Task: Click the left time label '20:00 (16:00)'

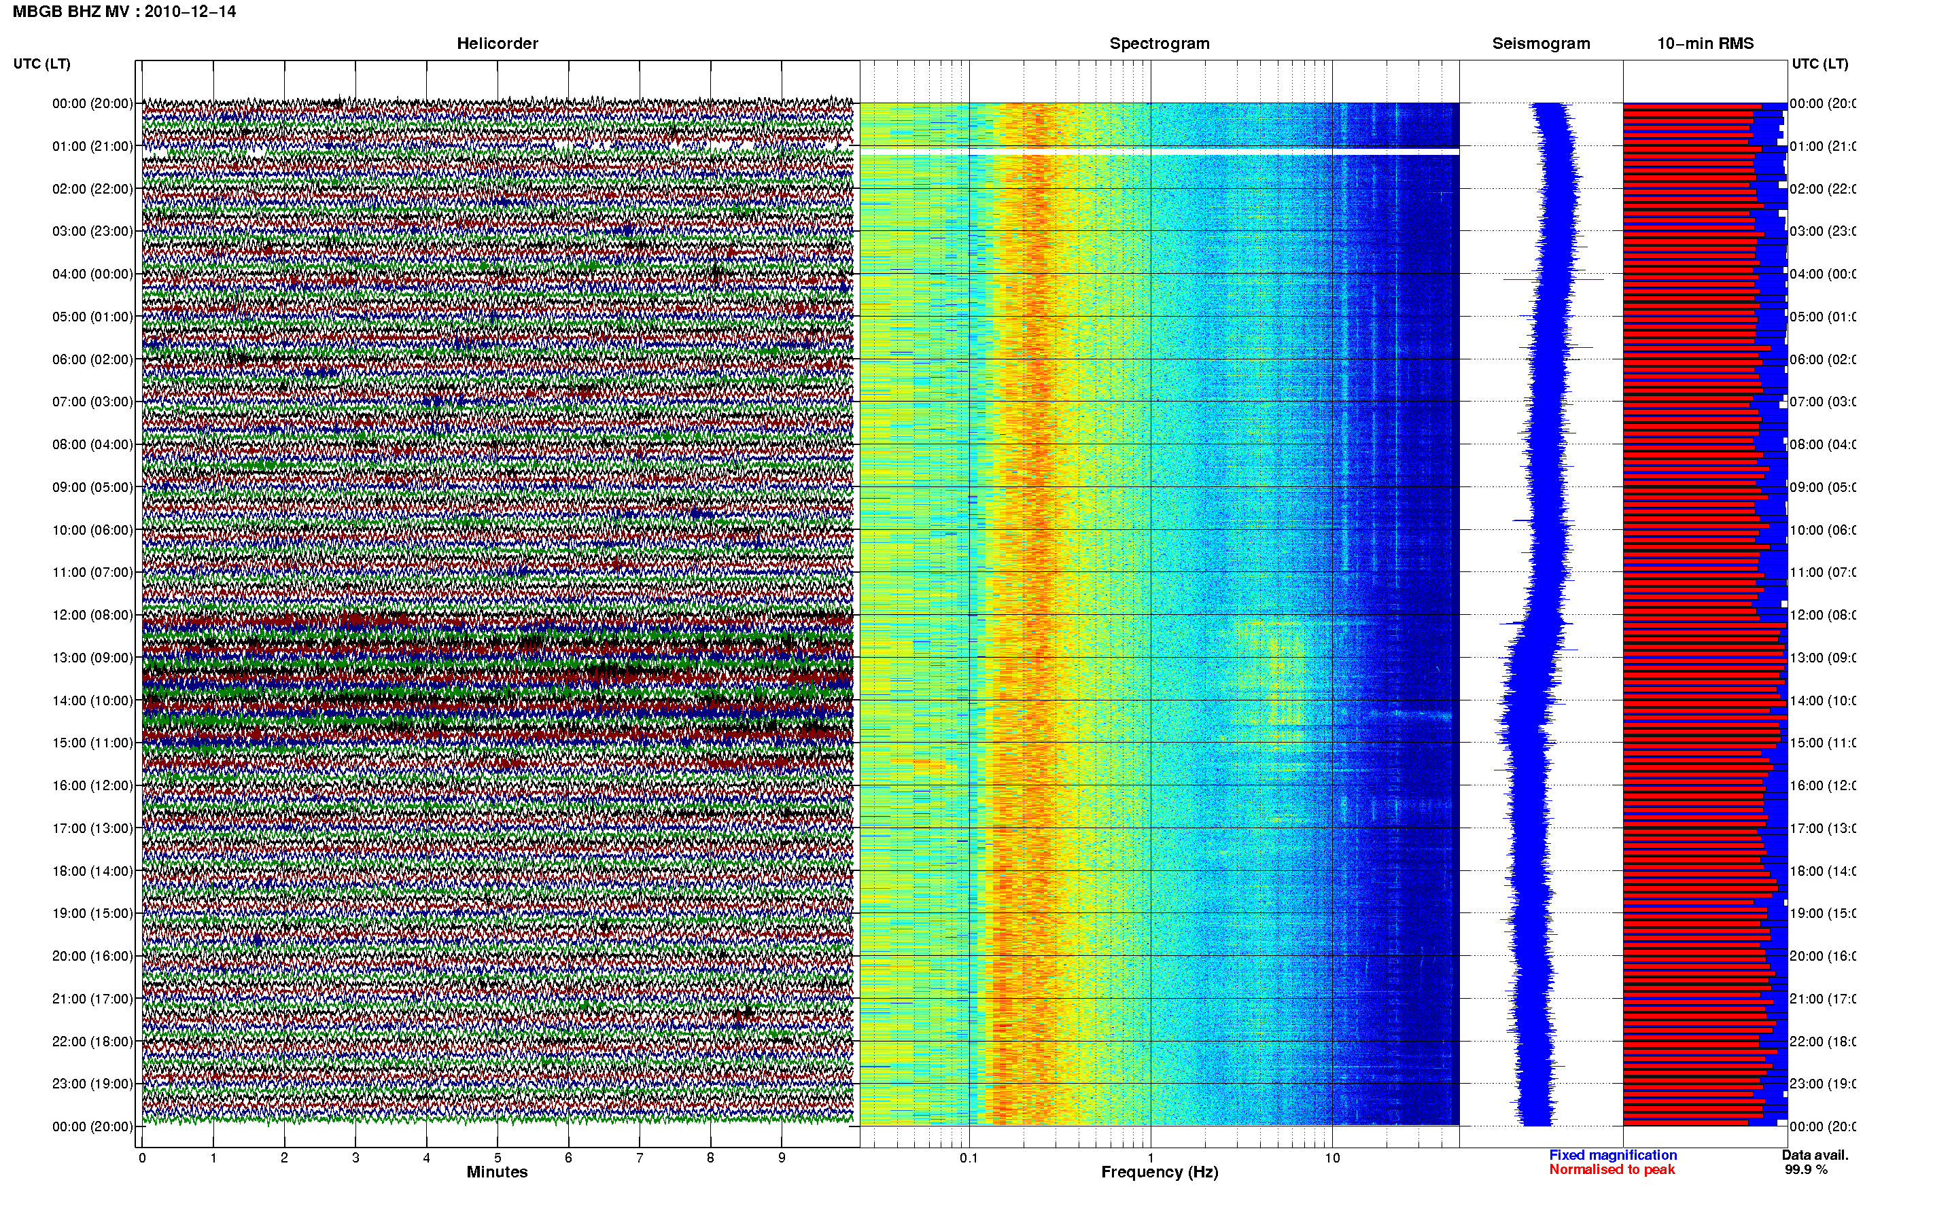Action: tap(92, 955)
